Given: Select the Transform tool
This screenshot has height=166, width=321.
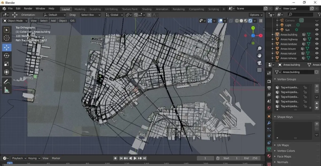Looking at the screenshot, I should coord(7,72).
